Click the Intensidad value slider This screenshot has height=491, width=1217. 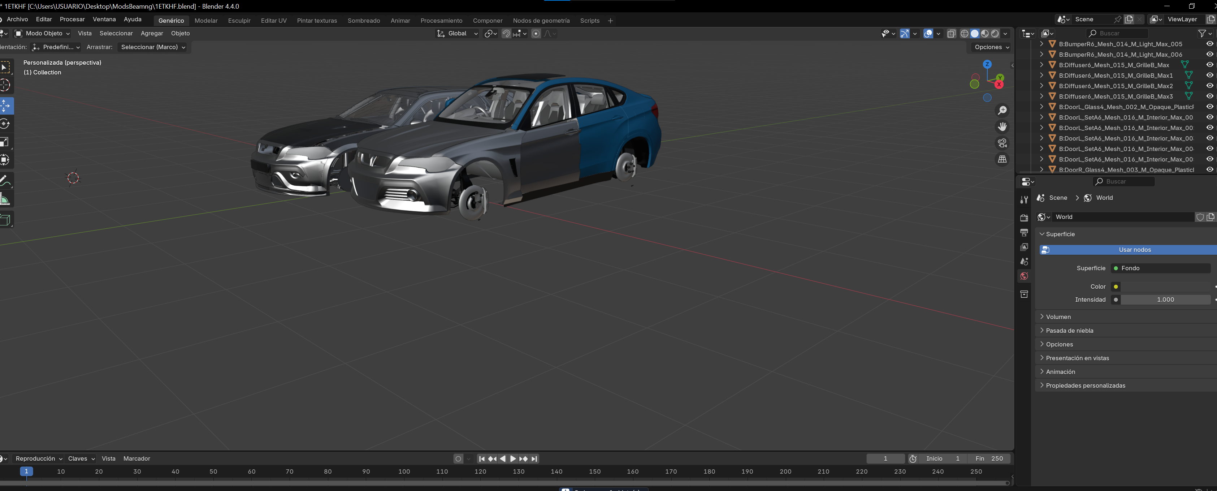tap(1165, 300)
